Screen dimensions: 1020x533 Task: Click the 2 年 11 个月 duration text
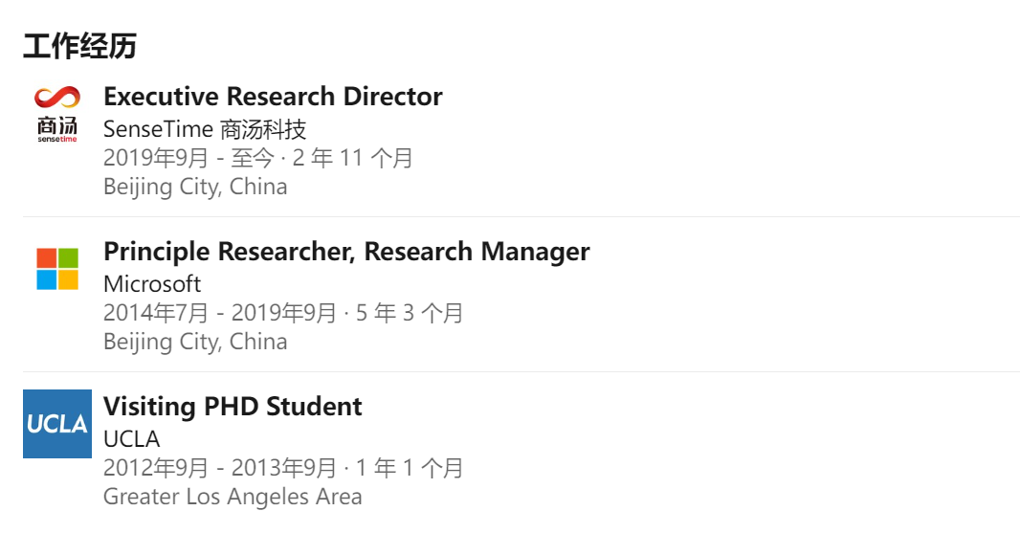click(x=353, y=158)
